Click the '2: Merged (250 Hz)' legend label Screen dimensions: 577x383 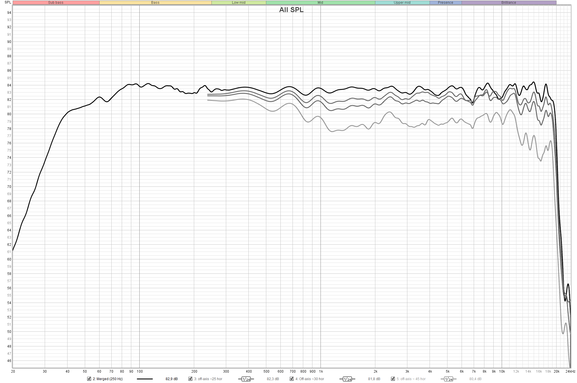pos(108,379)
